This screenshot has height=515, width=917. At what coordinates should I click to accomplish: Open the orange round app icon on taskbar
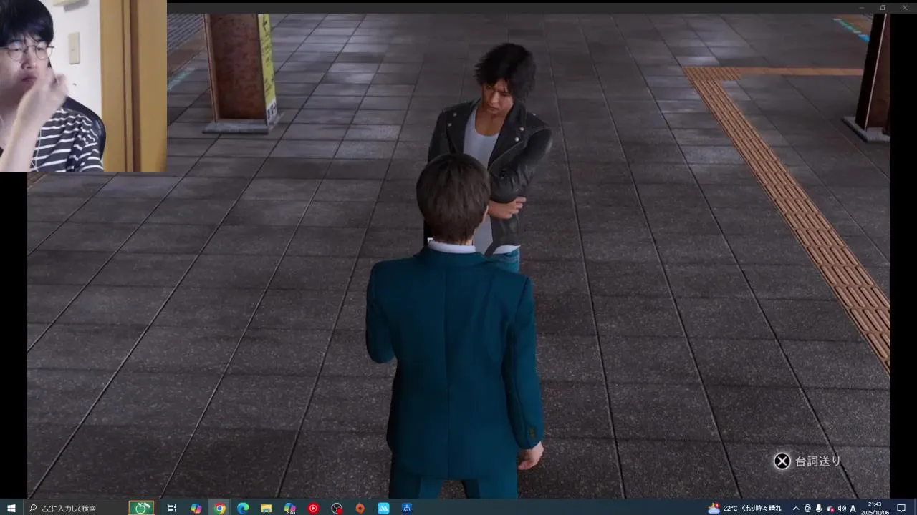(360, 508)
